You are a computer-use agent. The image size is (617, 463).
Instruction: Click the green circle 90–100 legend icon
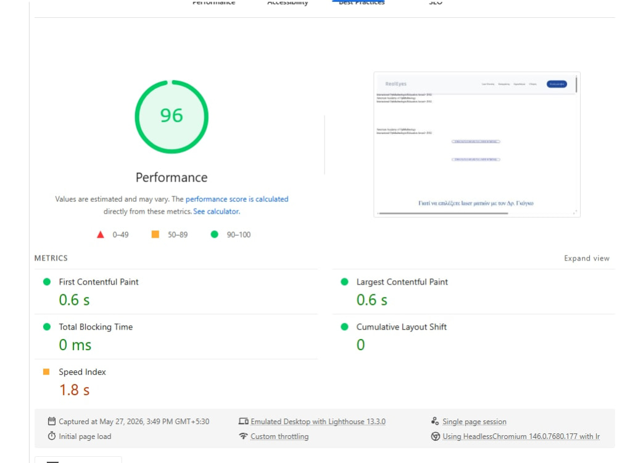click(215, 234)
